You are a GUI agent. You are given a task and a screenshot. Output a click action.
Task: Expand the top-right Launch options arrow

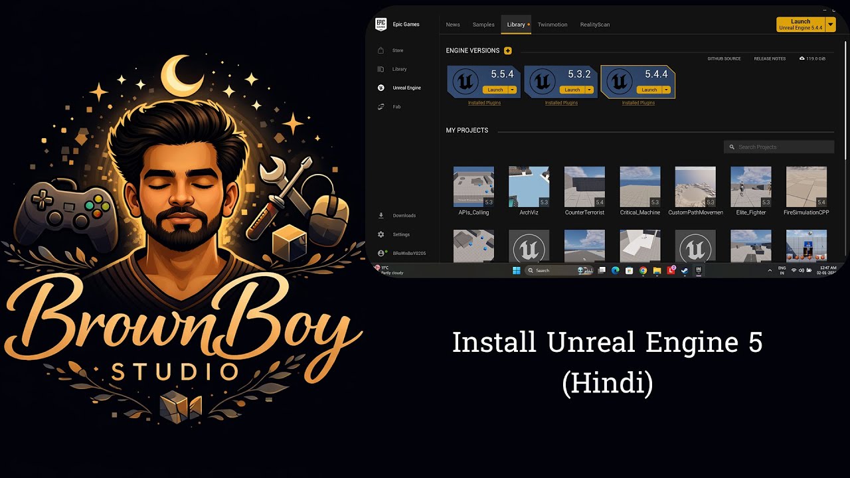point(831,25)
